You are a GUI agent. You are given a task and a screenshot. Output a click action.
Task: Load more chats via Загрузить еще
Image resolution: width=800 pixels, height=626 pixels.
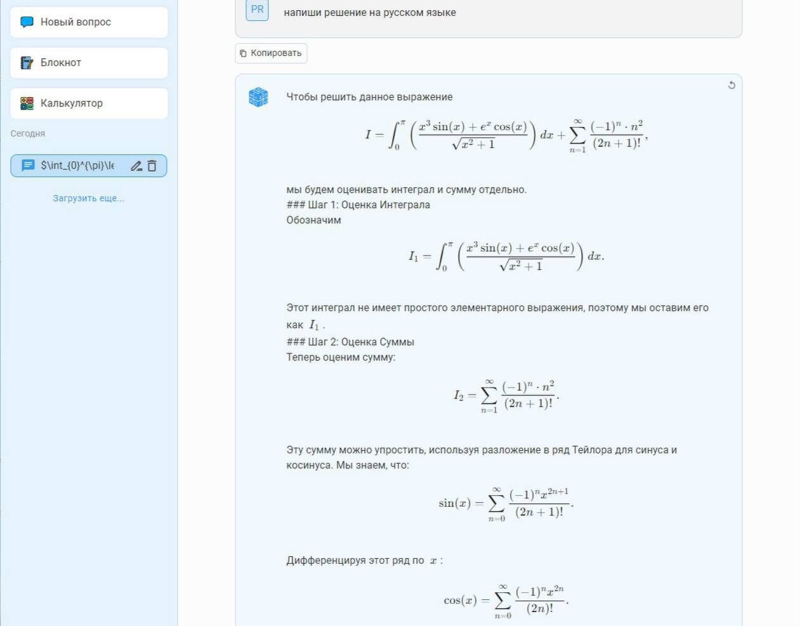coord(88,198)
